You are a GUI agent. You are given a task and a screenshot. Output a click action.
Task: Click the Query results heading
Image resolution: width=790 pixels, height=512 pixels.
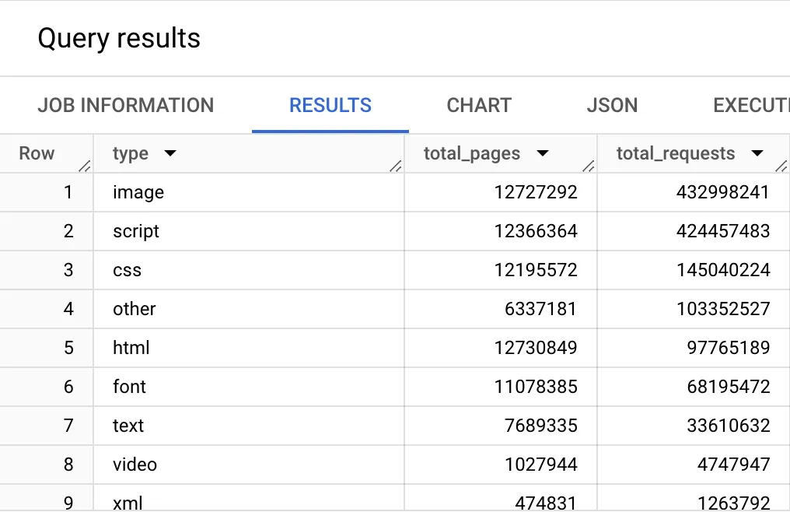click(x=118, y=37)
